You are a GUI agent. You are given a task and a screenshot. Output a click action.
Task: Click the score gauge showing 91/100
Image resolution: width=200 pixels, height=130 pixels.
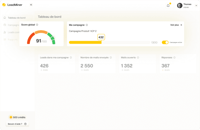click(x=41, y=37)
